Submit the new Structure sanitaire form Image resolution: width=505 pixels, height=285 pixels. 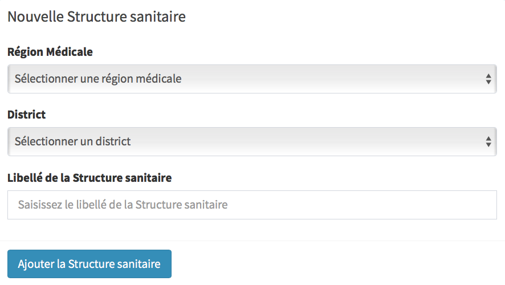pos(89,264)
